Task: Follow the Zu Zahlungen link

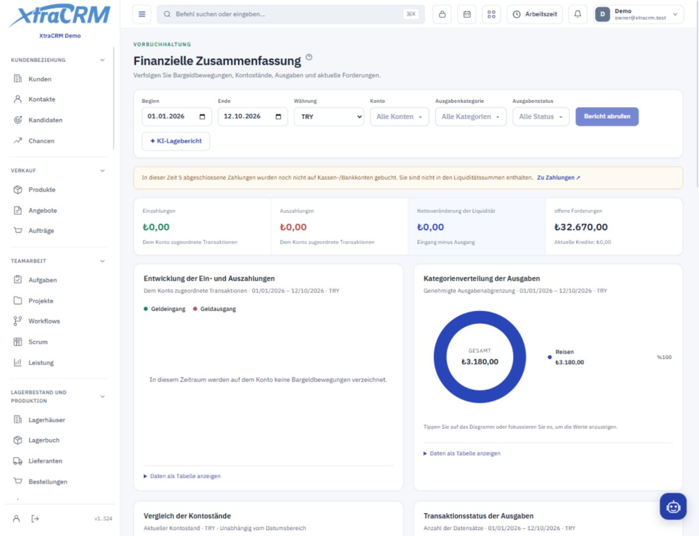Action: pos(559,178)
